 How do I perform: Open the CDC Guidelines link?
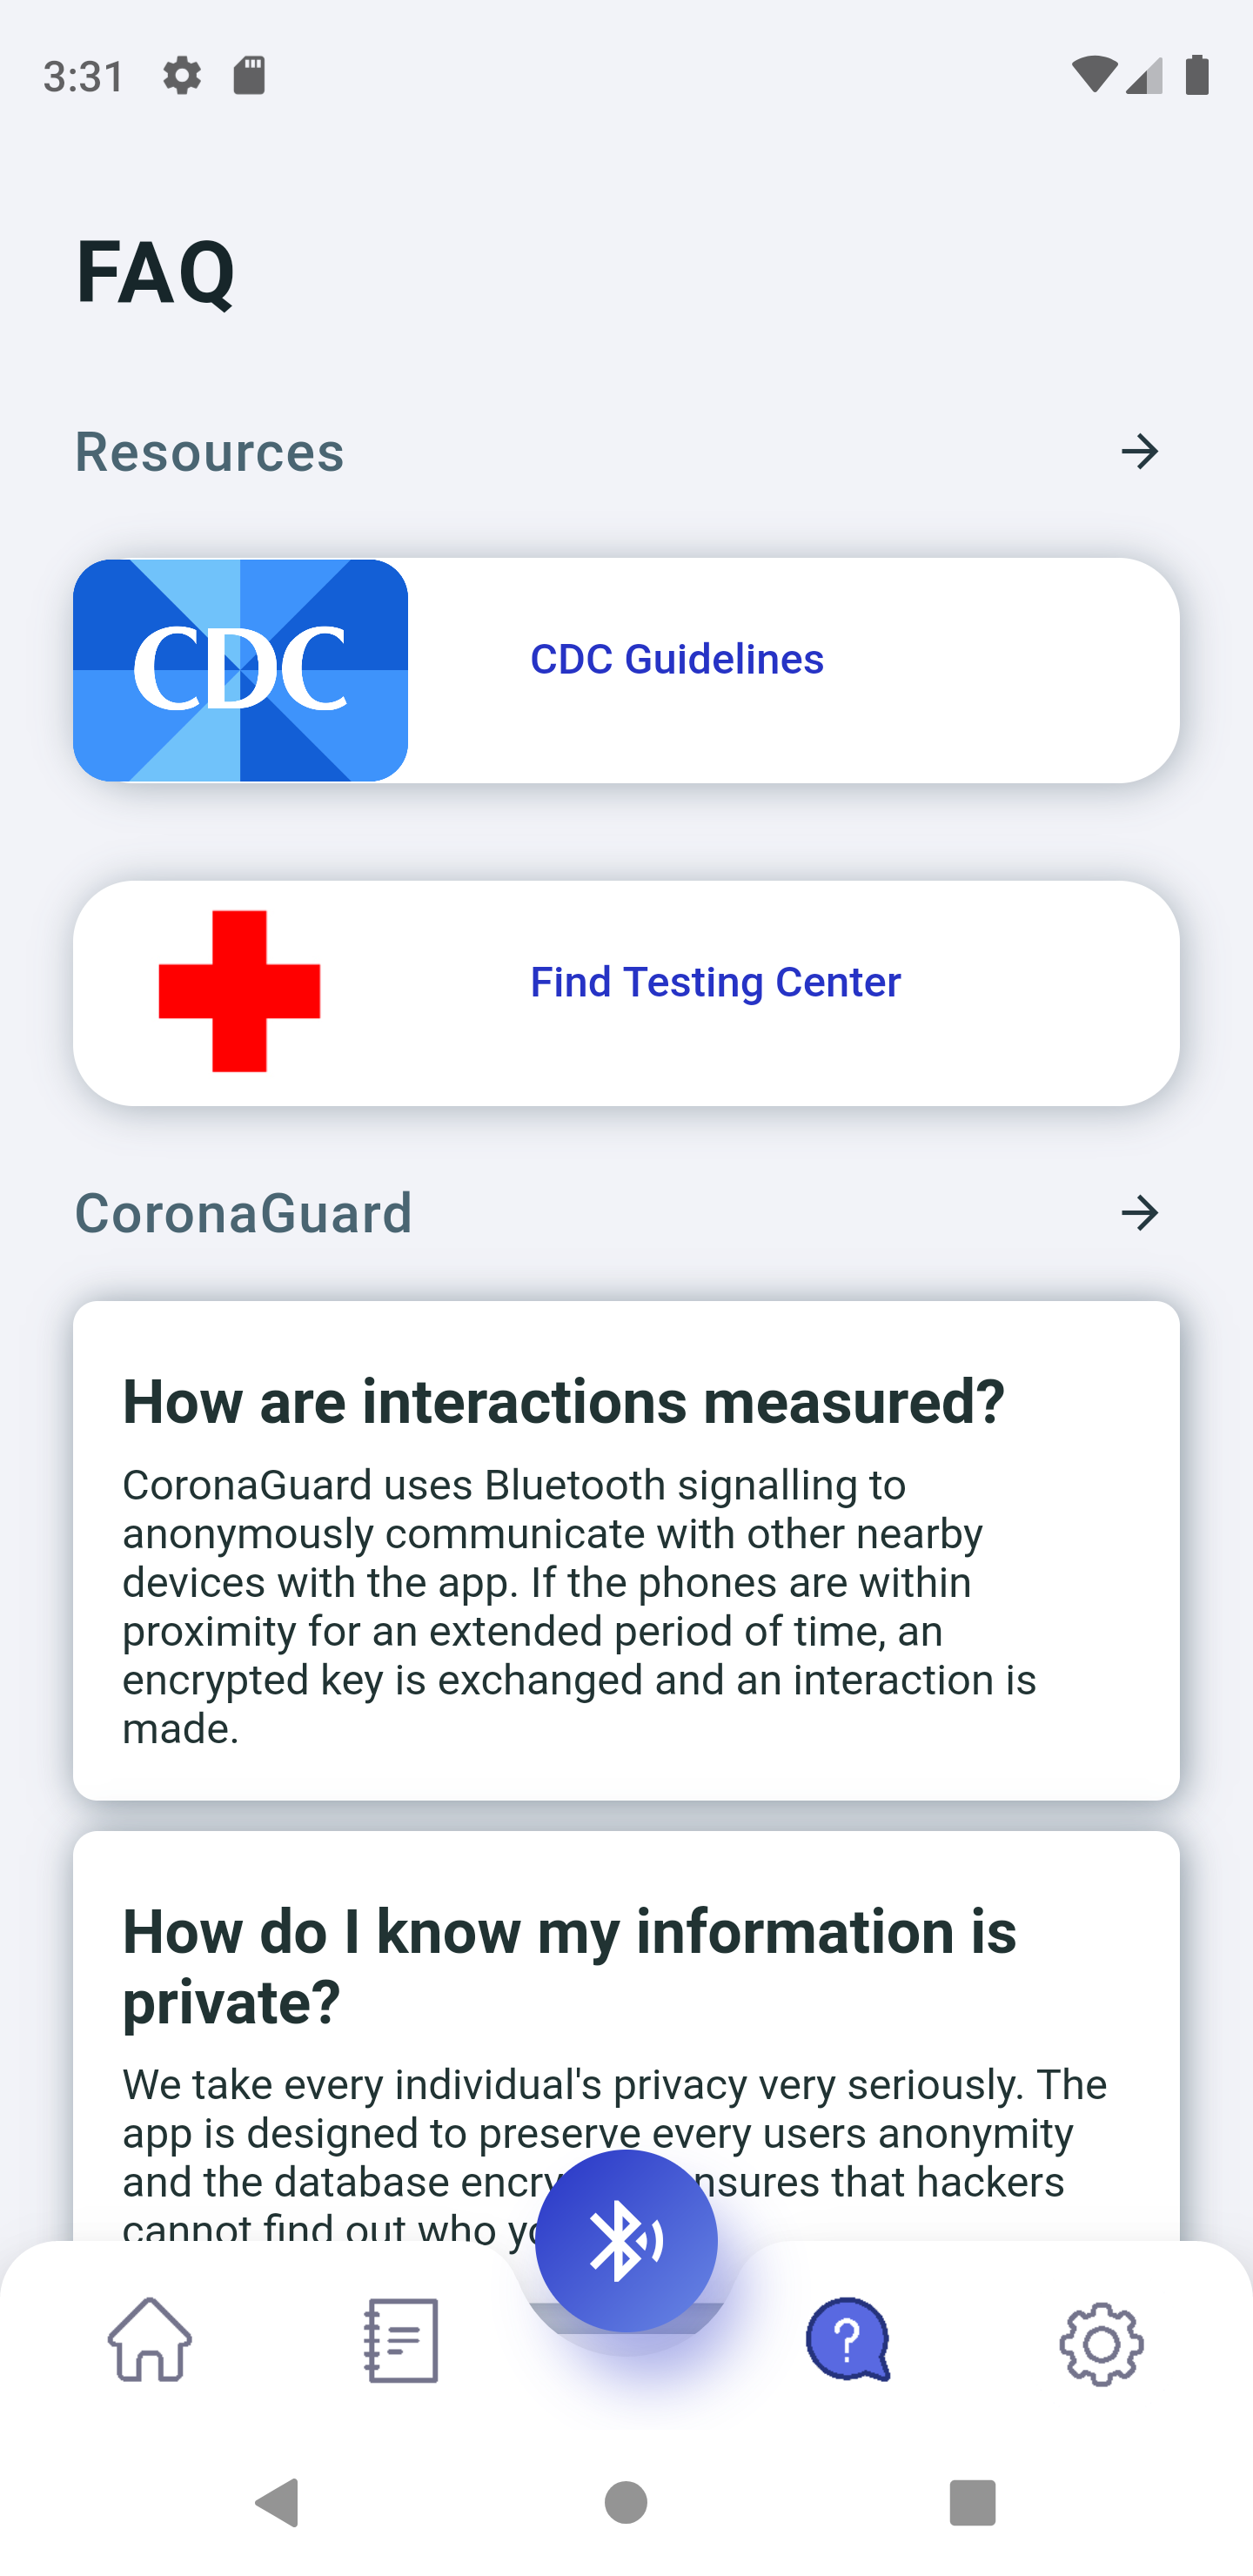(x=677, y=660)
